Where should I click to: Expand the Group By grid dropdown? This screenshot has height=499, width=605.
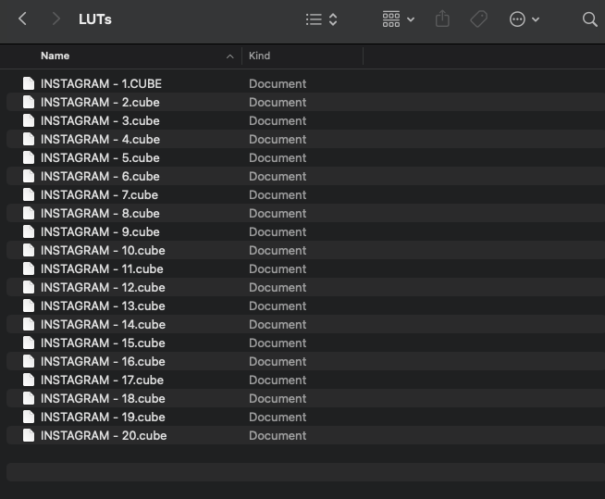pyautogui.click(x=399, y=19)
